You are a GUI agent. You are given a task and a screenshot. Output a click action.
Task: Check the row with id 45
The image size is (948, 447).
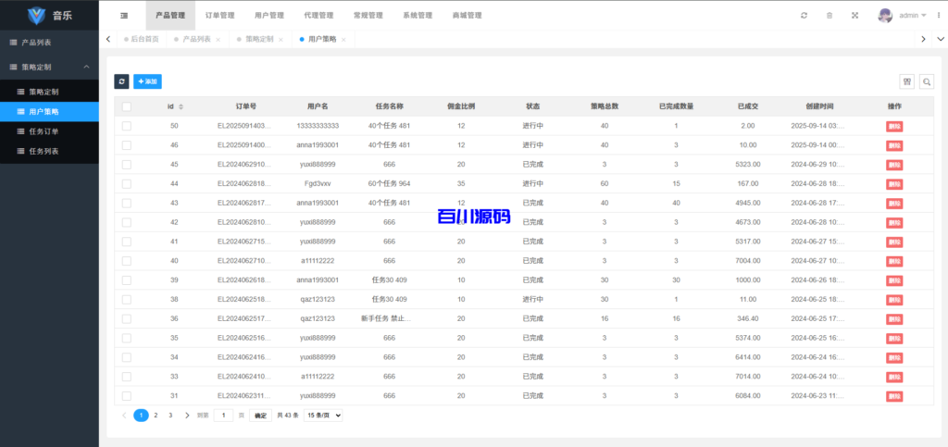point(126,165)
